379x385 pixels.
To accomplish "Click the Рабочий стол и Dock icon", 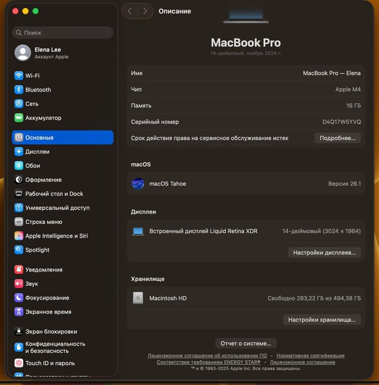I will click(x=19, y=194).
